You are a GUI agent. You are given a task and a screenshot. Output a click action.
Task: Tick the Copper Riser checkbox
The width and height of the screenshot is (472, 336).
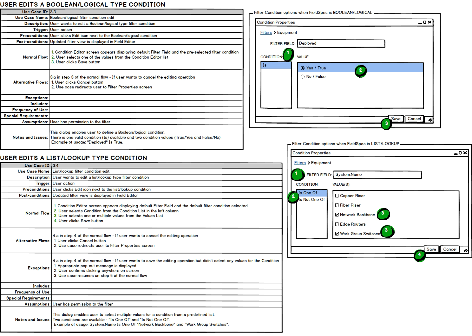pyautogui.click(x=337, y=196)
